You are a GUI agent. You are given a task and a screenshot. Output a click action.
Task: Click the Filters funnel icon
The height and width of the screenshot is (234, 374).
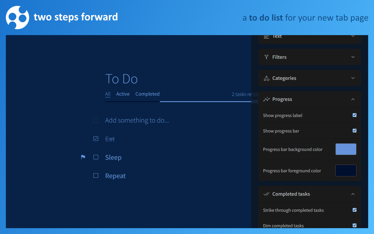266,57
